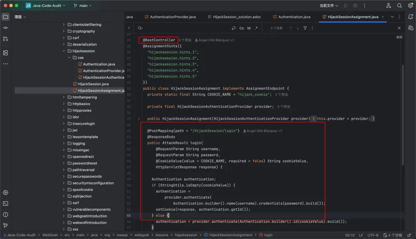Open editor tabs more options menu
The height and width of the screenshot is (239, 416).
point(399,17)
